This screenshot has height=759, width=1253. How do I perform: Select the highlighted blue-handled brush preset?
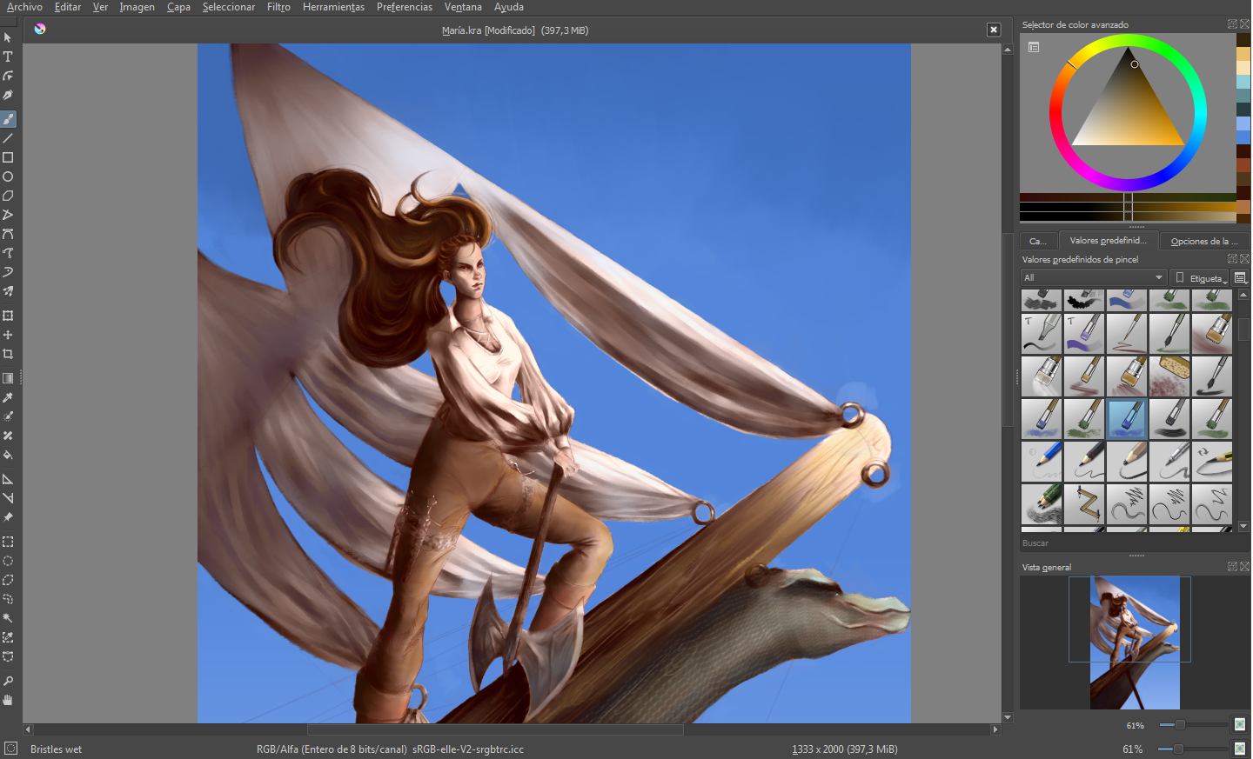point(1127,418)
